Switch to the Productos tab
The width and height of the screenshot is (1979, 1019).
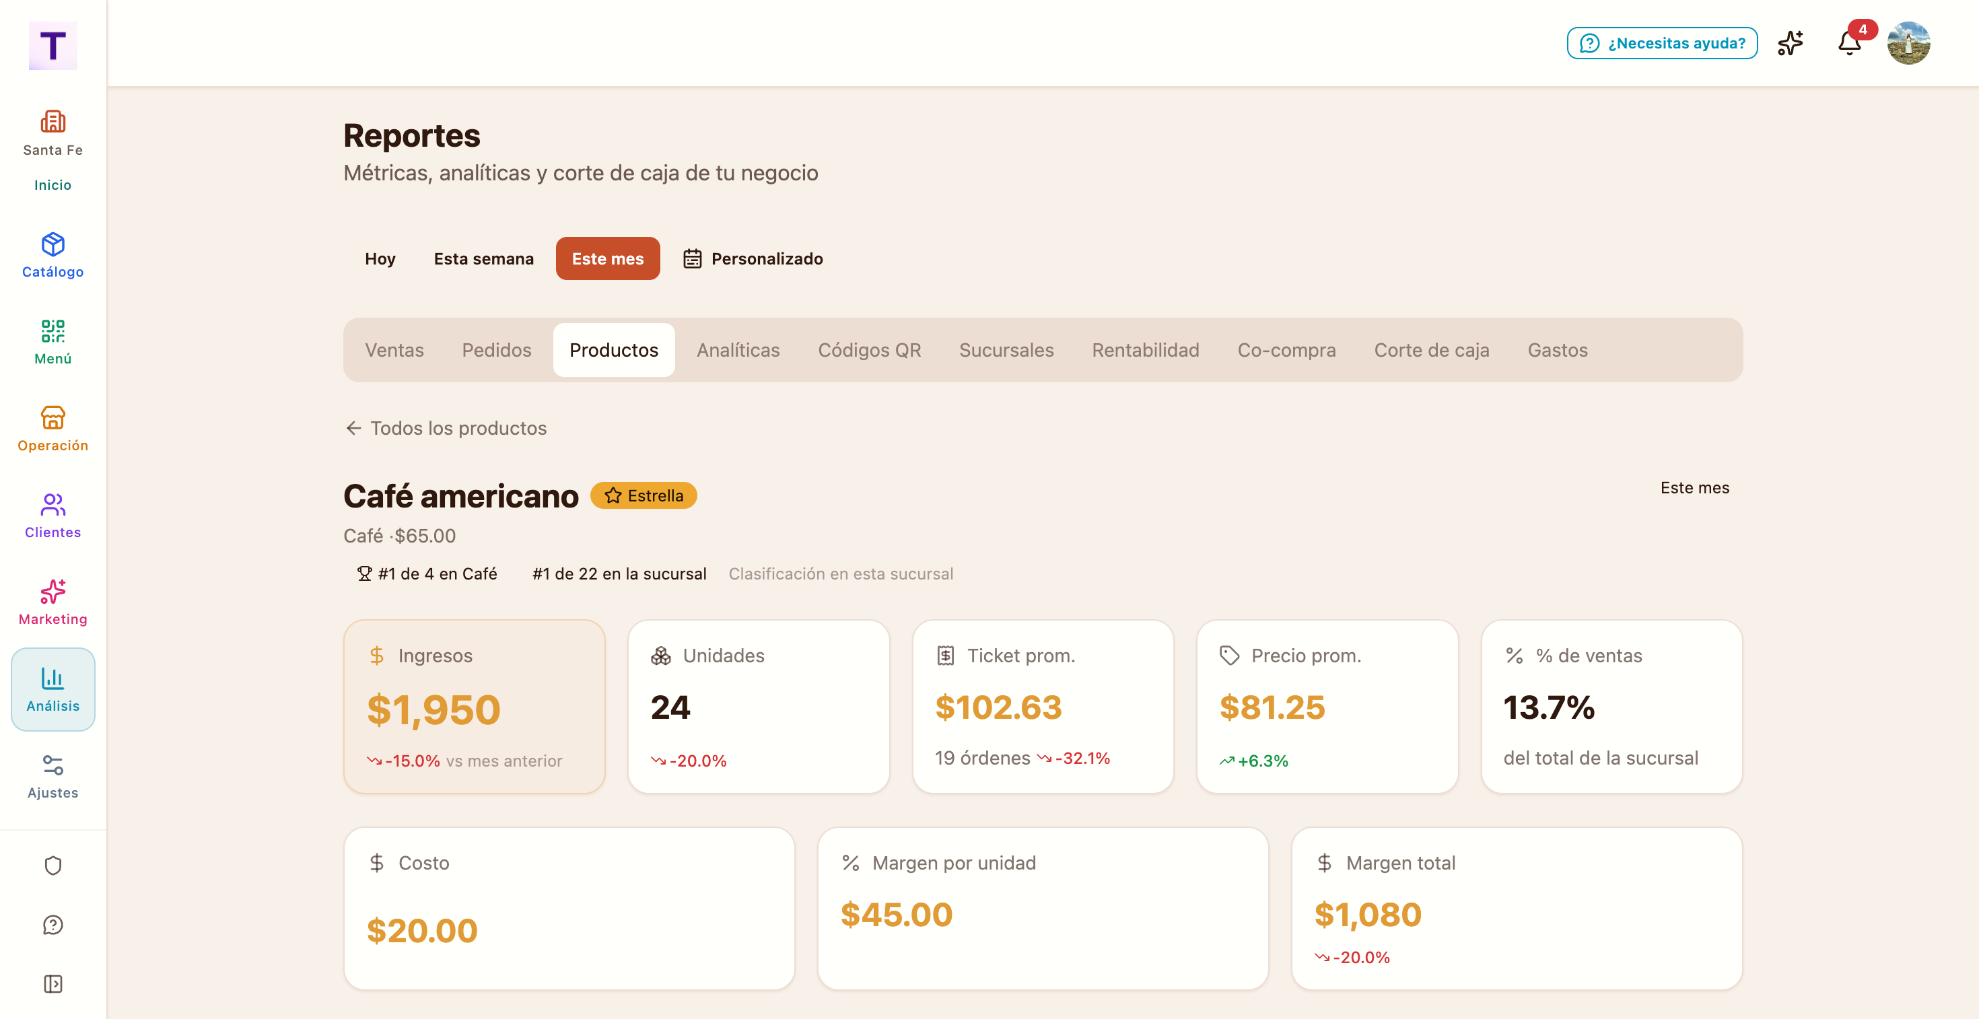coord(614,350)
